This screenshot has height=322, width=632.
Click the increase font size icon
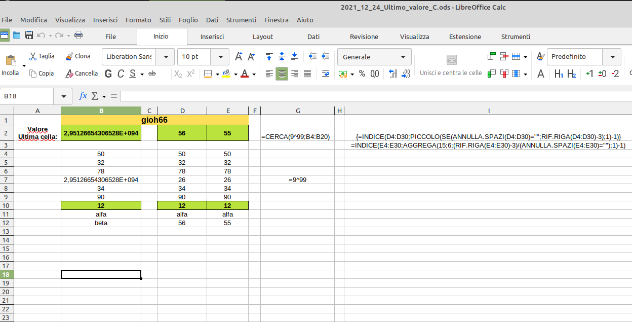coord(238,57)
